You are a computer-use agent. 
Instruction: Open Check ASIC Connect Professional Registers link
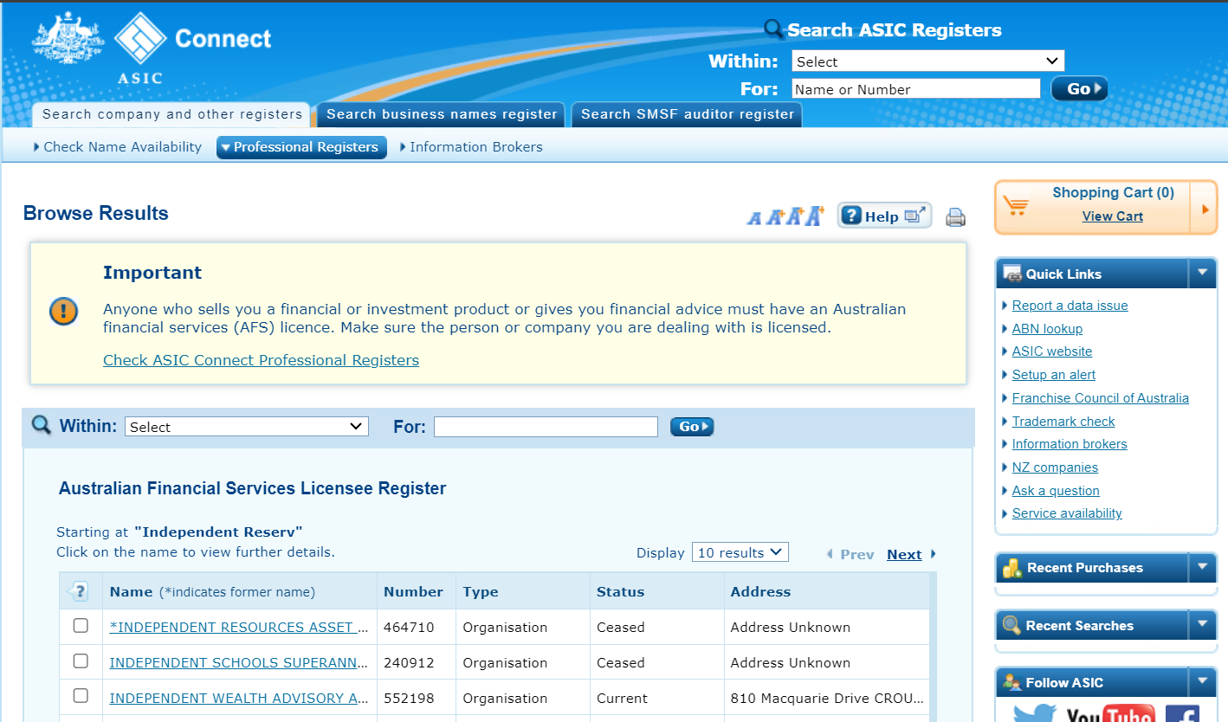click(x=261, y=360)
